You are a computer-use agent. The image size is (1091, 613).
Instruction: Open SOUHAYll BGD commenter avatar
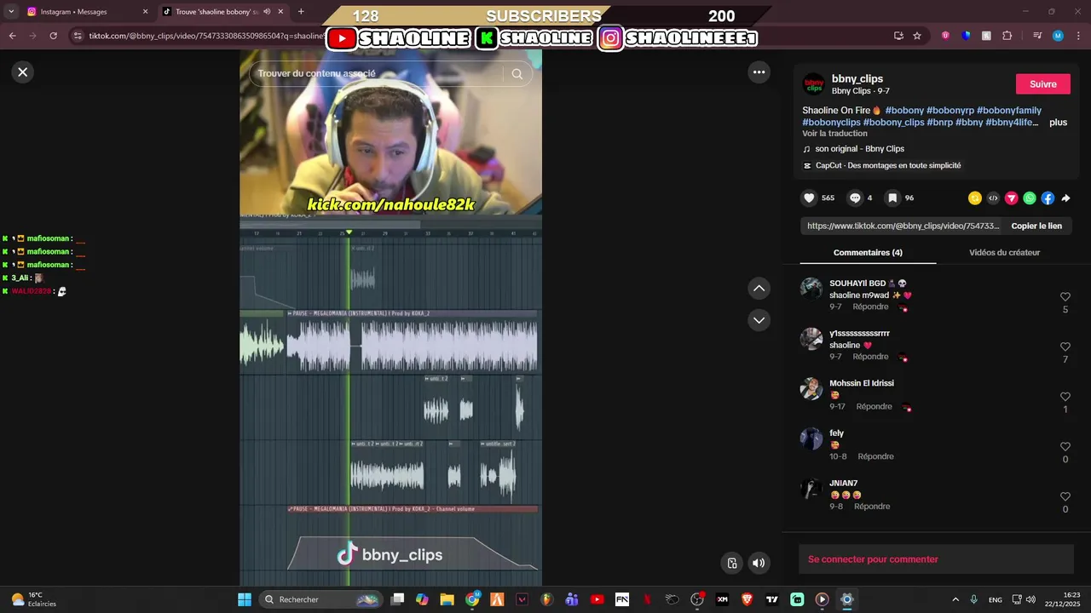pyautogui.click(x=811, y=289)
